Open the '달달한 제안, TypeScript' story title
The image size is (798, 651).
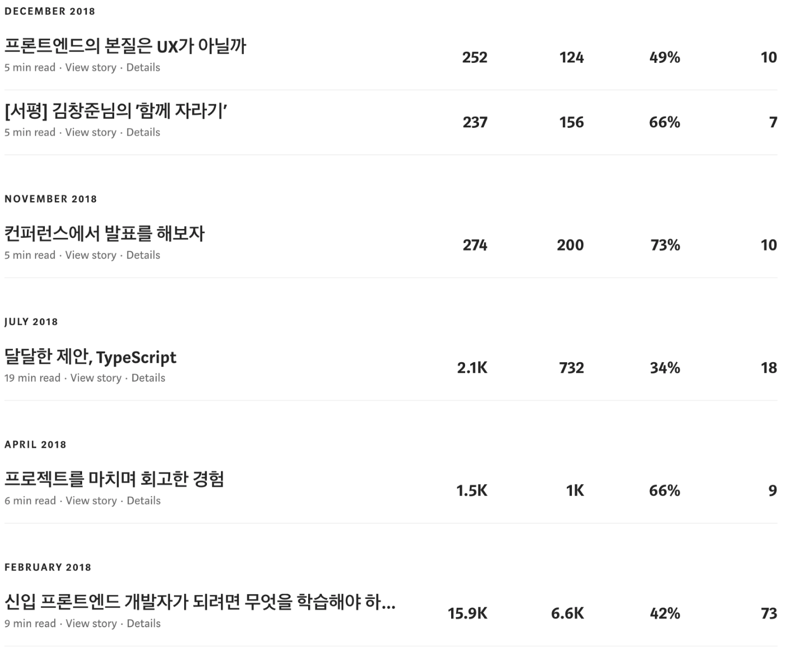tap(90, 357)
